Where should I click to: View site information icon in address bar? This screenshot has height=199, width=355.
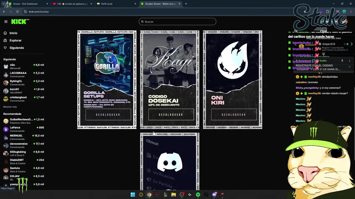click(x=26, y=12)
